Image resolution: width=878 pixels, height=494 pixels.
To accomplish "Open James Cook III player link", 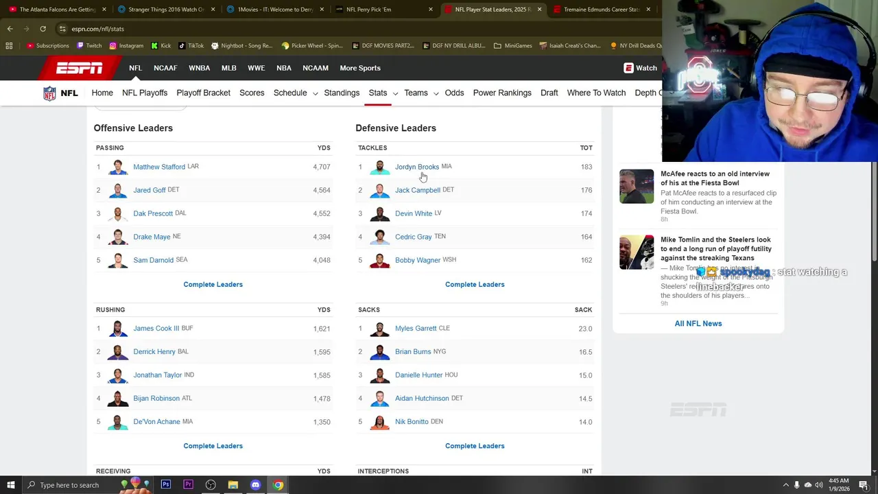I will click(x=156, y=329).
